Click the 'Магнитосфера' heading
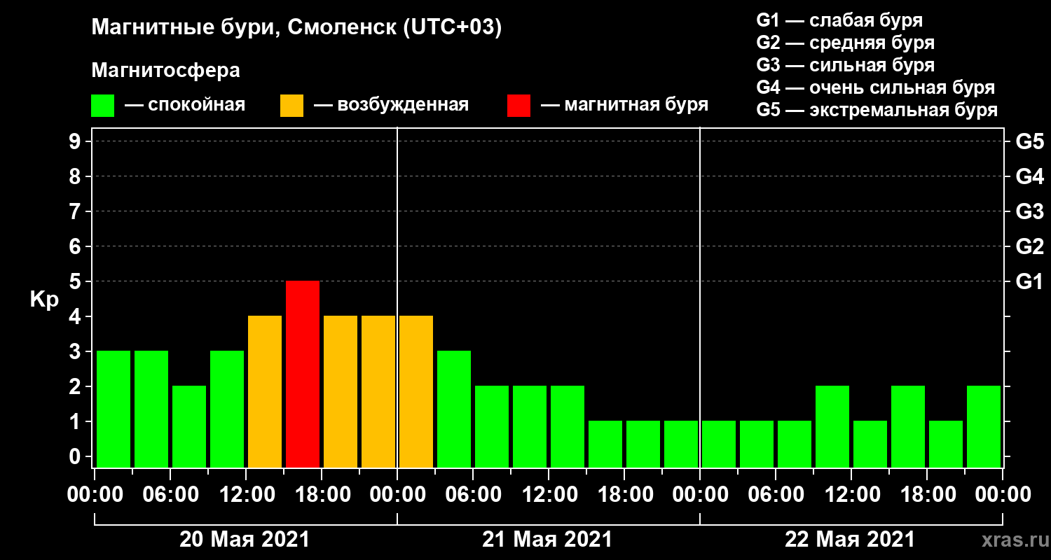This screenshot has width=1051, height=560. pos(166,71)
